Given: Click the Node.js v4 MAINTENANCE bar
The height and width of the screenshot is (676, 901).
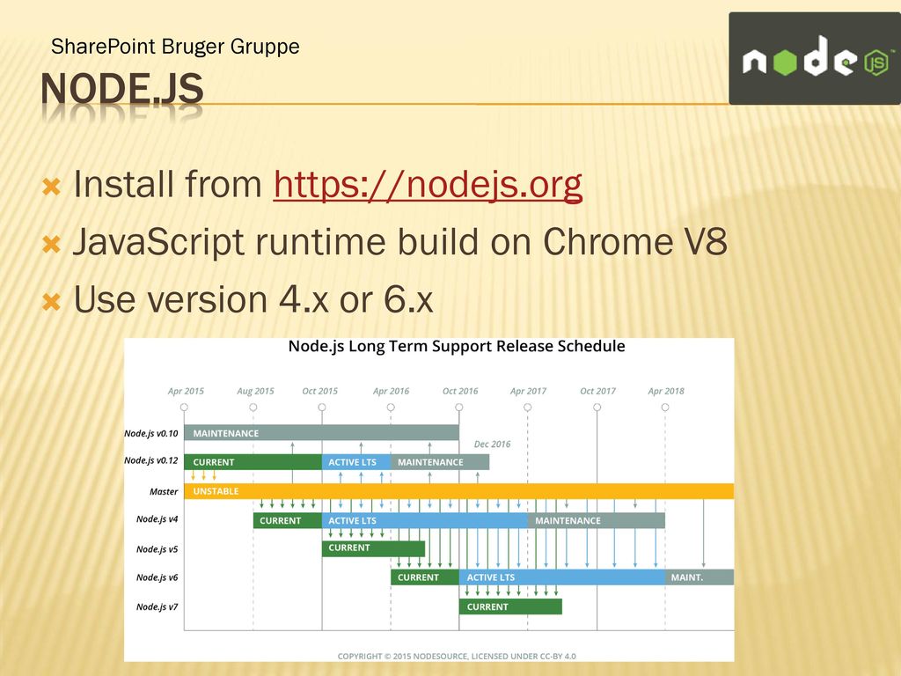Looking at the screenshot, I should pyautogui.click(x=597, y=520).
